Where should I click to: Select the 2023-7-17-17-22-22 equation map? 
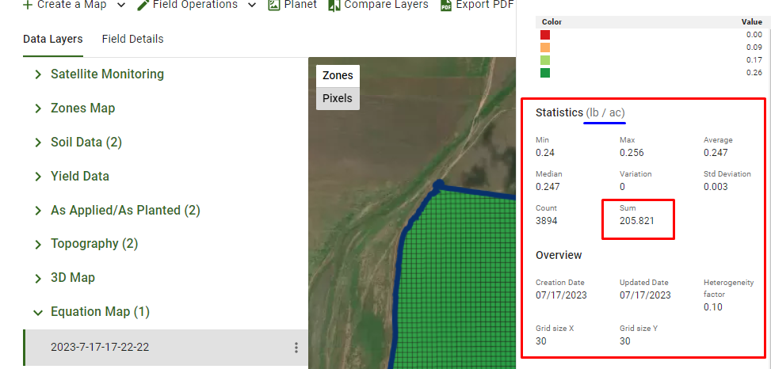tap(100, 348)
